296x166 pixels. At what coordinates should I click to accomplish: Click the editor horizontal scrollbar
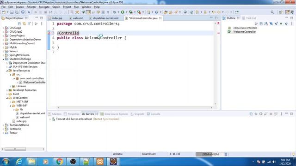[x=135, y=107]
